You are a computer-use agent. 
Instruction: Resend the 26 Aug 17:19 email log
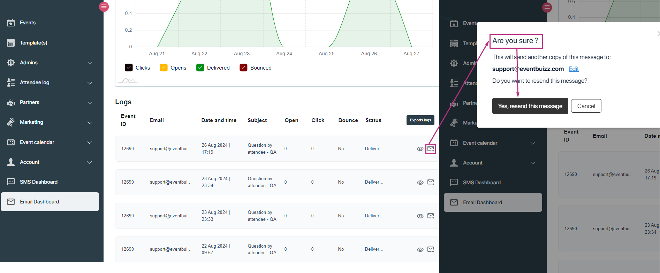431,148
